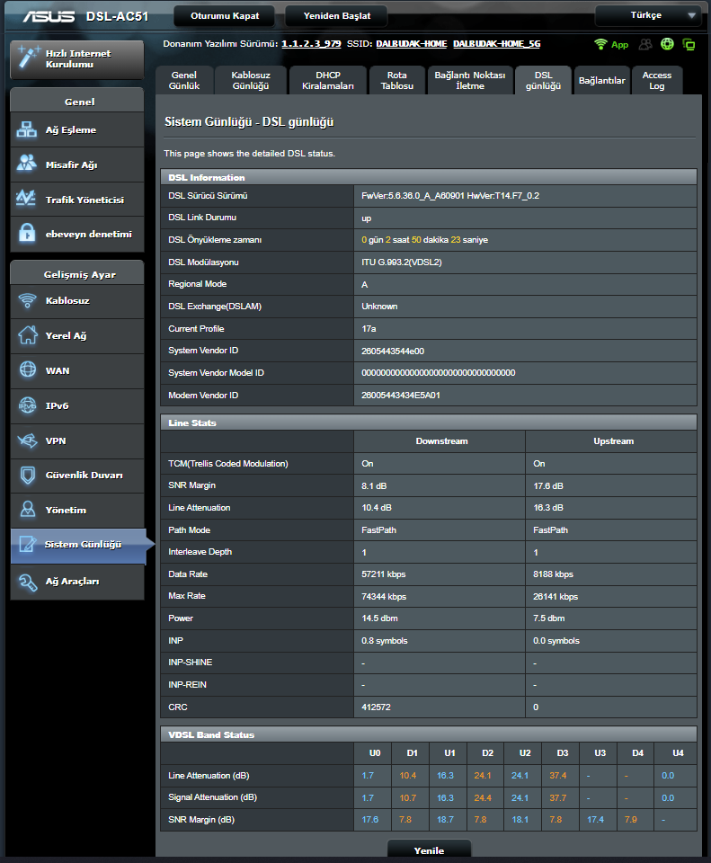711x863 pixels.
Task: Switch to DHCP Kiralamaları tab
Action: point(327,81)
